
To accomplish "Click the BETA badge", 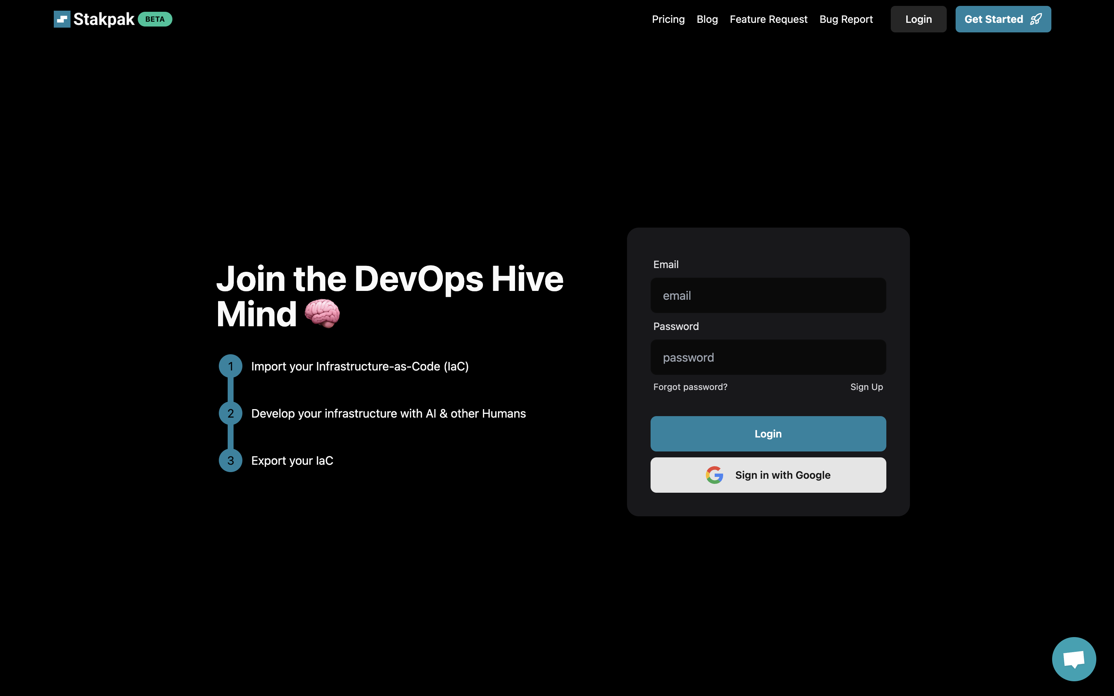I will 155,19.
